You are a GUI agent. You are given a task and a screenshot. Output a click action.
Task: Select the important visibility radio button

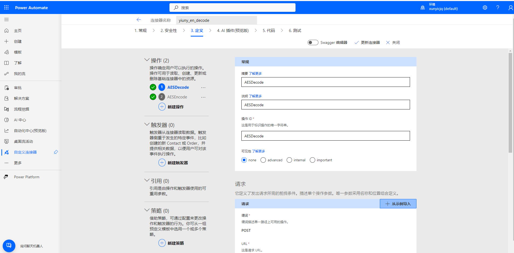312,160
